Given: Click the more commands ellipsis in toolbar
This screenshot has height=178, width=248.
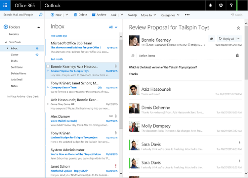Looking at the screenshot, I should pyautogui.click(x=187, y=15).
